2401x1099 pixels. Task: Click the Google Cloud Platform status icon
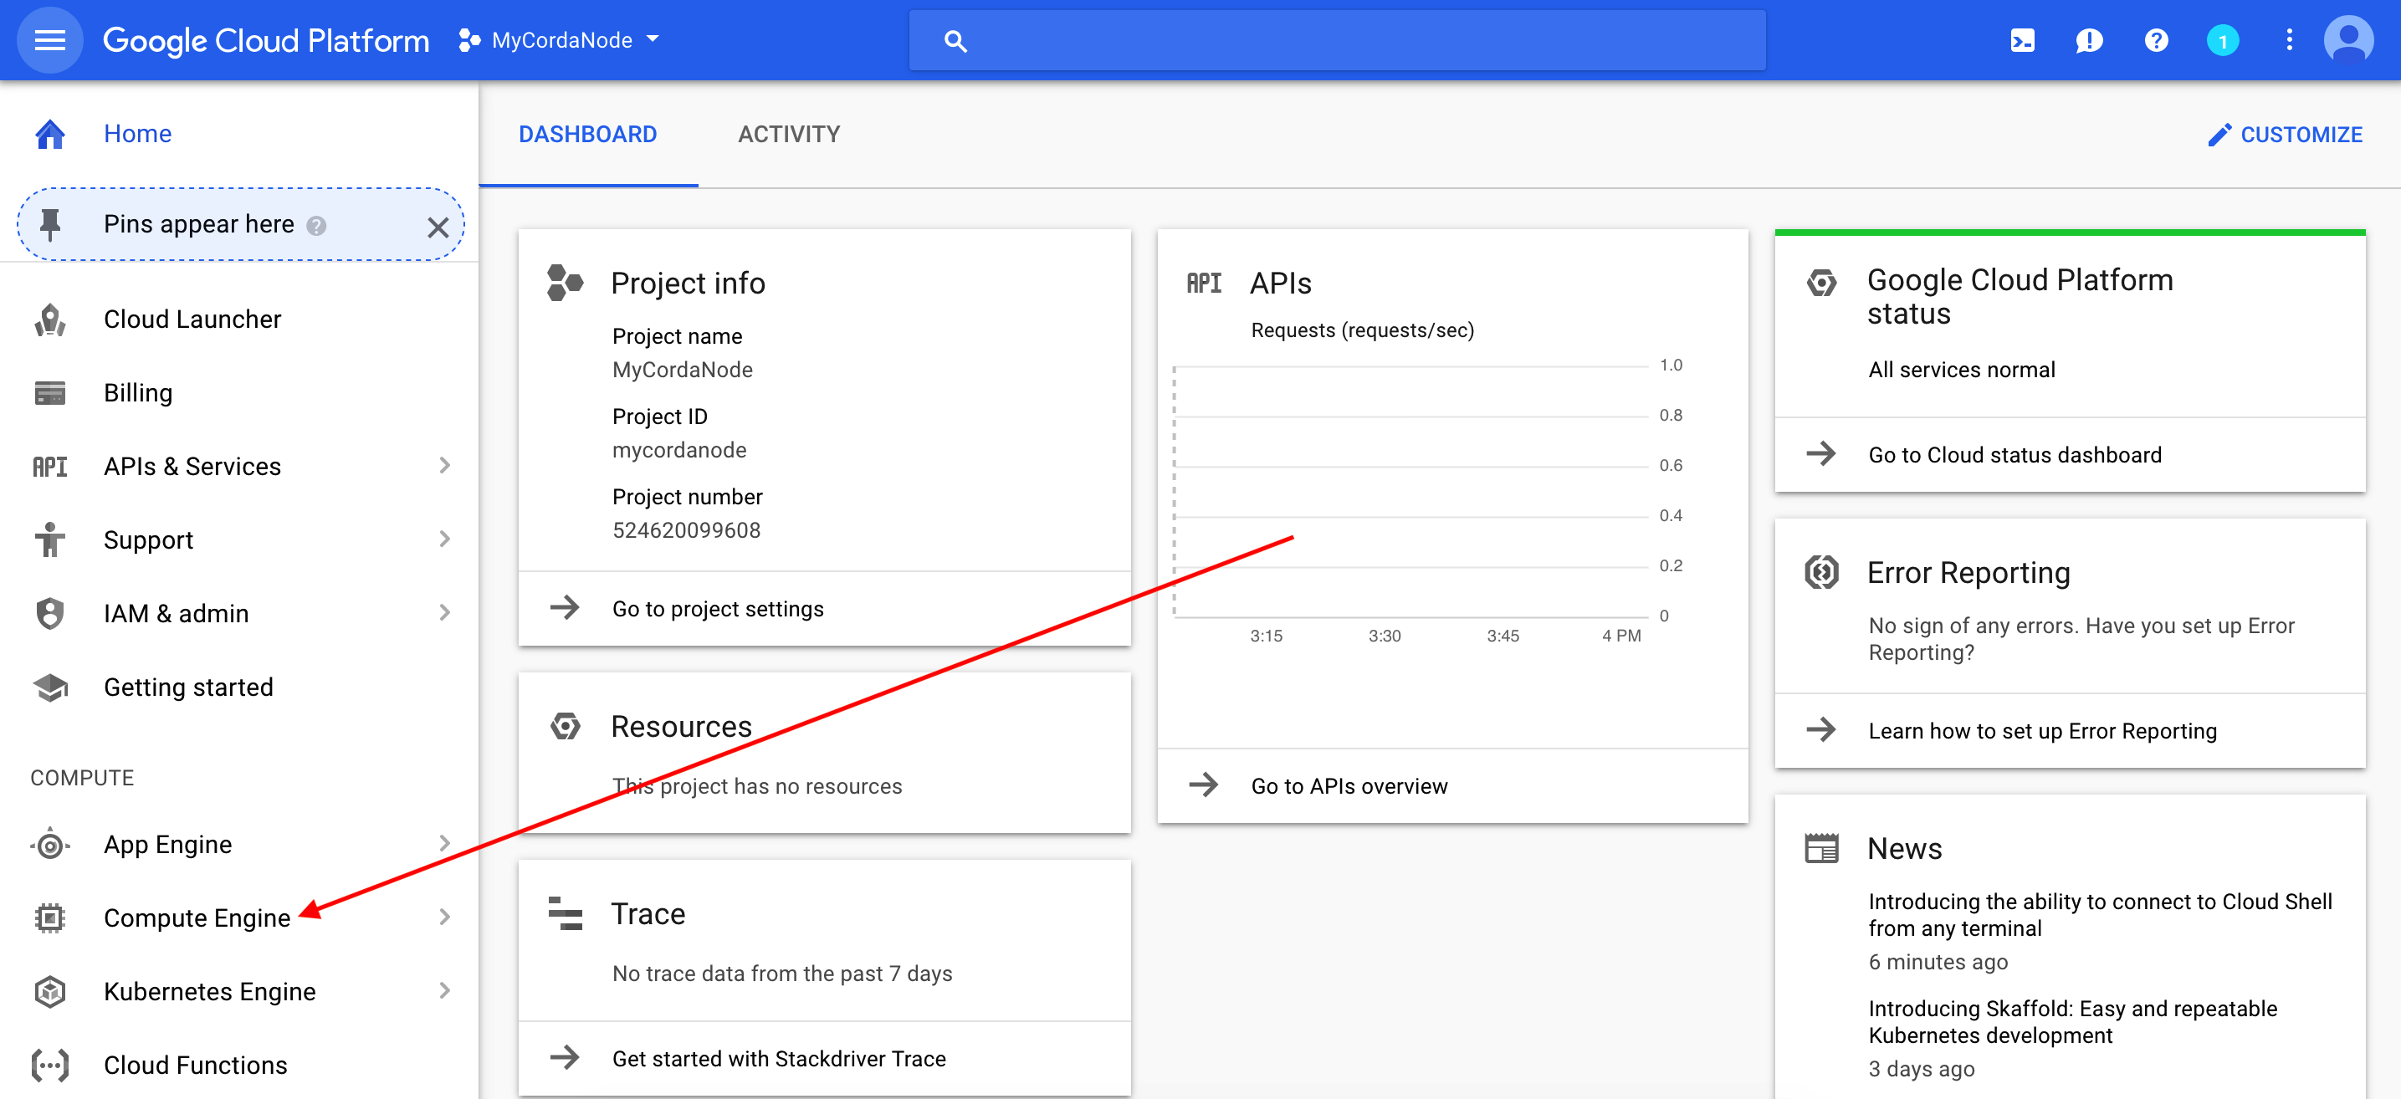point(1821,282)
